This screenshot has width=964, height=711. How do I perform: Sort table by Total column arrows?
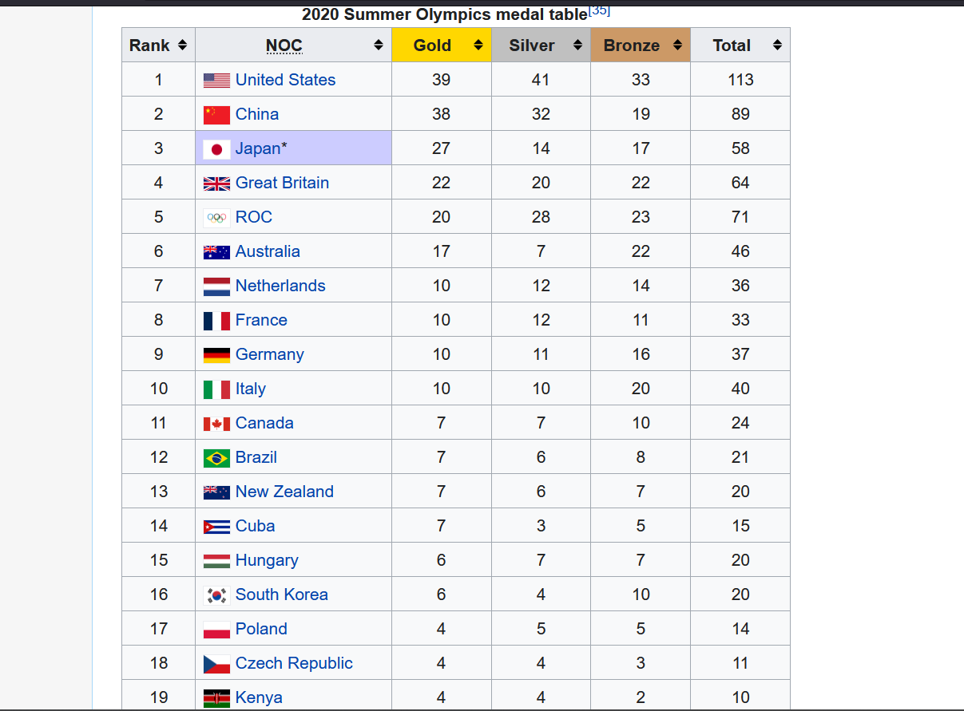[777, 45]
